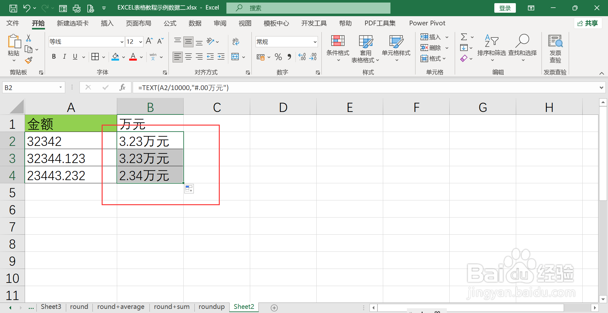Screen dimensions: 608x313
Task: Add a new sheet with plus icon
Action: coord(274,308)
